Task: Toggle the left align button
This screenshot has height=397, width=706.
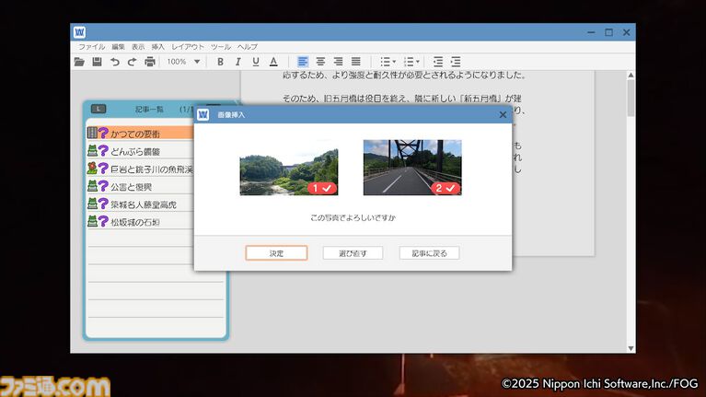Action: (x=303, y=62)
